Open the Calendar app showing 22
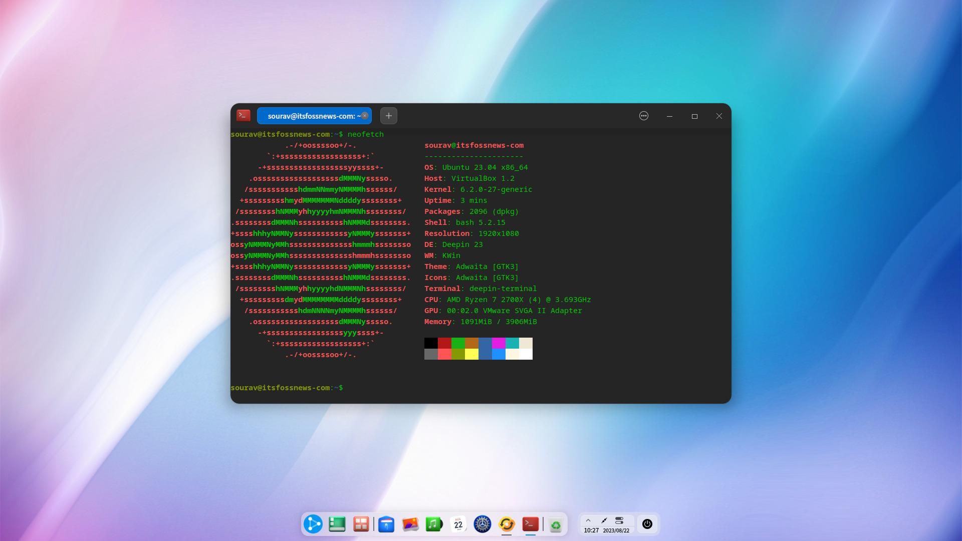 coord(458,524)
